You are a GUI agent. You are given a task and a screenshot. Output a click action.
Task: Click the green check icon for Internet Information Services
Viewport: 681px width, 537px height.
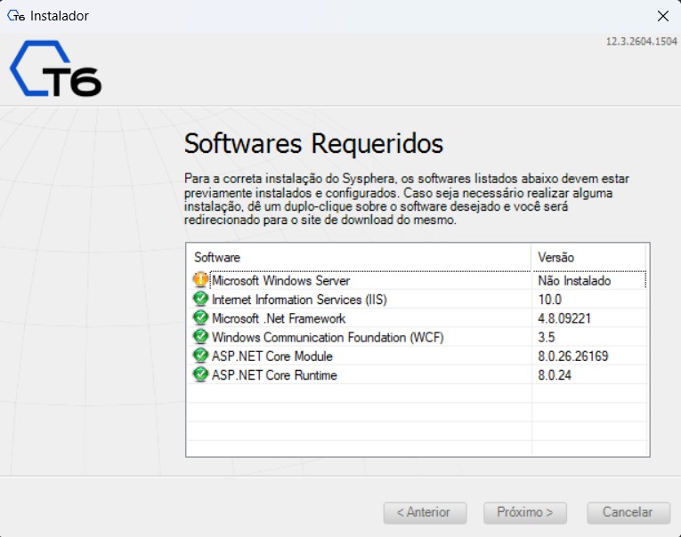200,299
